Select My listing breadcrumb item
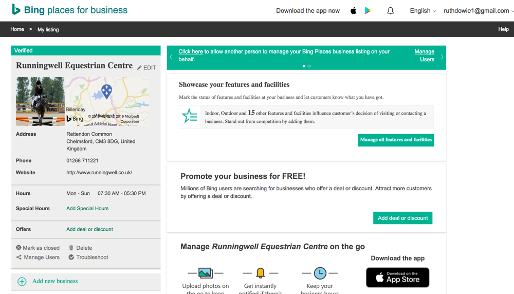514x294 pixels. 48,29
